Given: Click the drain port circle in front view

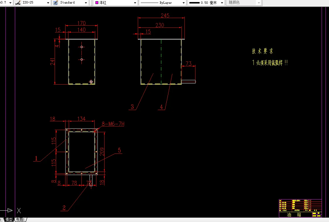Looking at the screenshot, I should coord(91,81).
